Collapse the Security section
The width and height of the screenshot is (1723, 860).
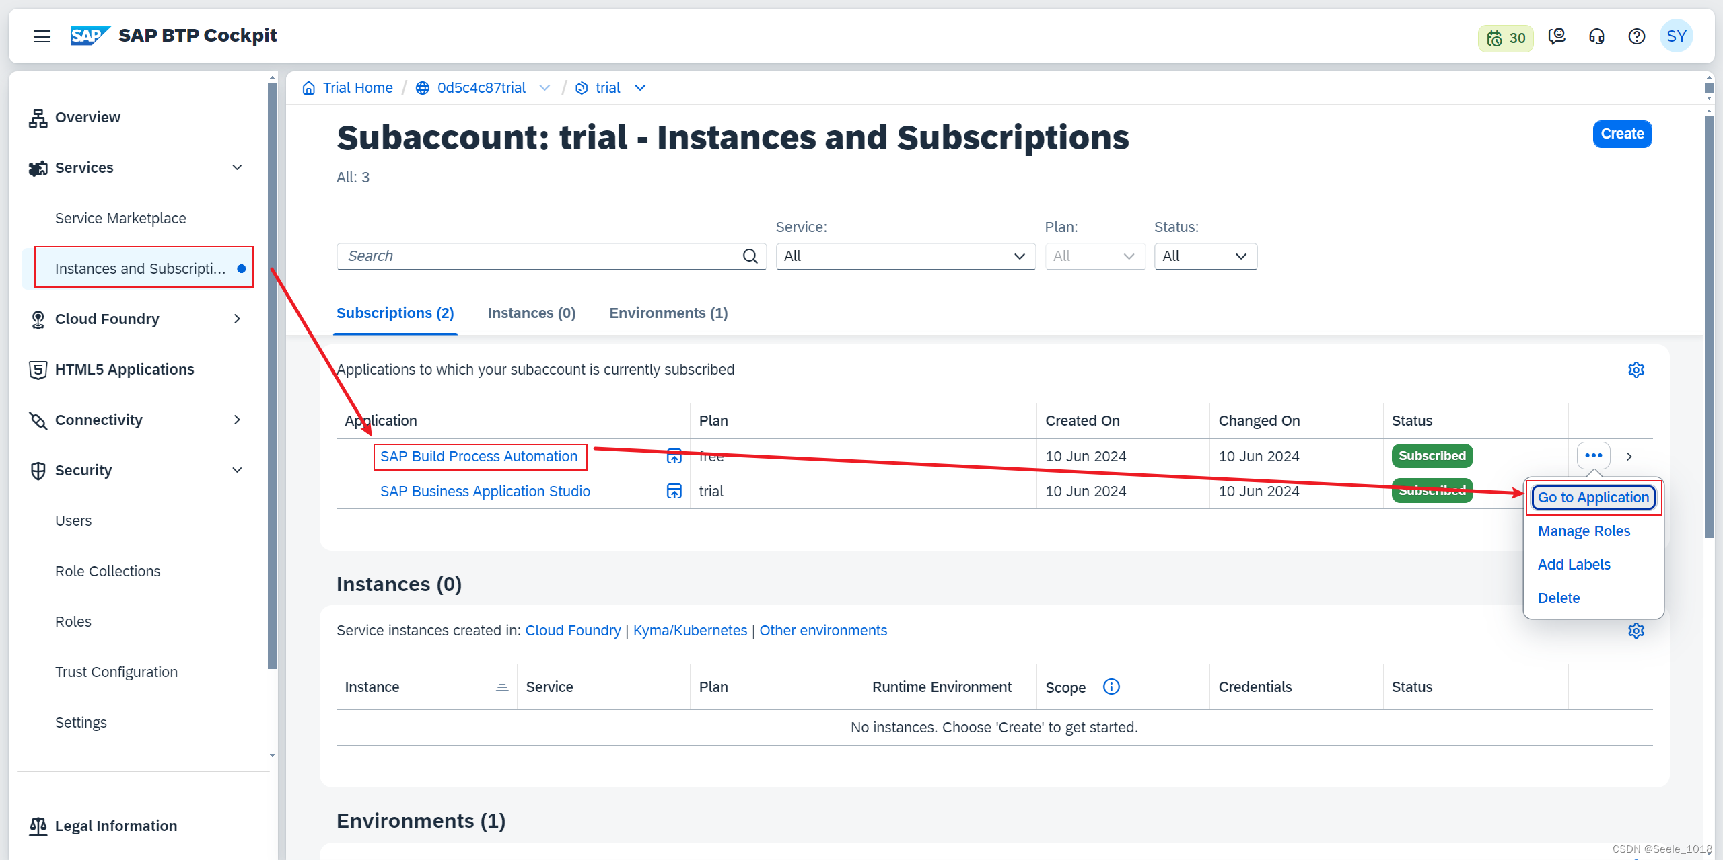[x=237, y=470]
